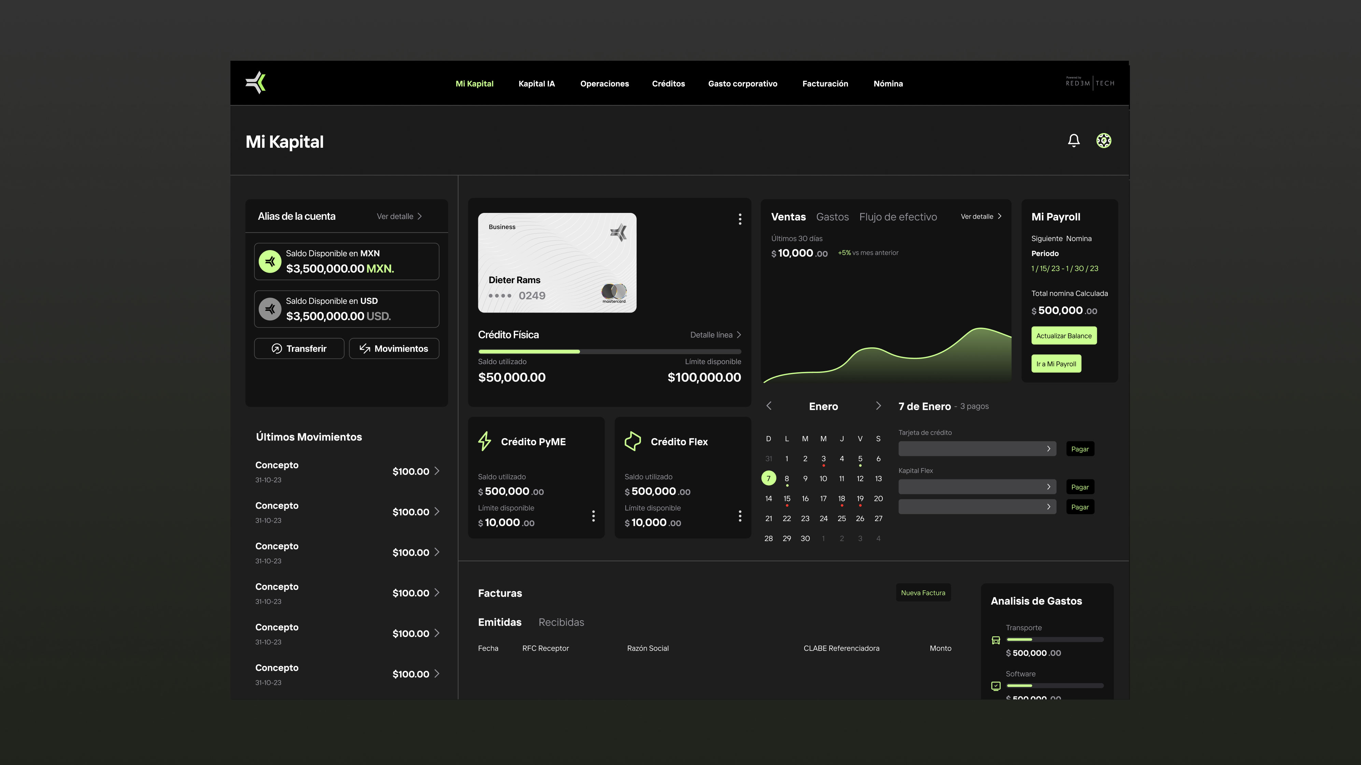Select day 26 in the calendar

860,518
